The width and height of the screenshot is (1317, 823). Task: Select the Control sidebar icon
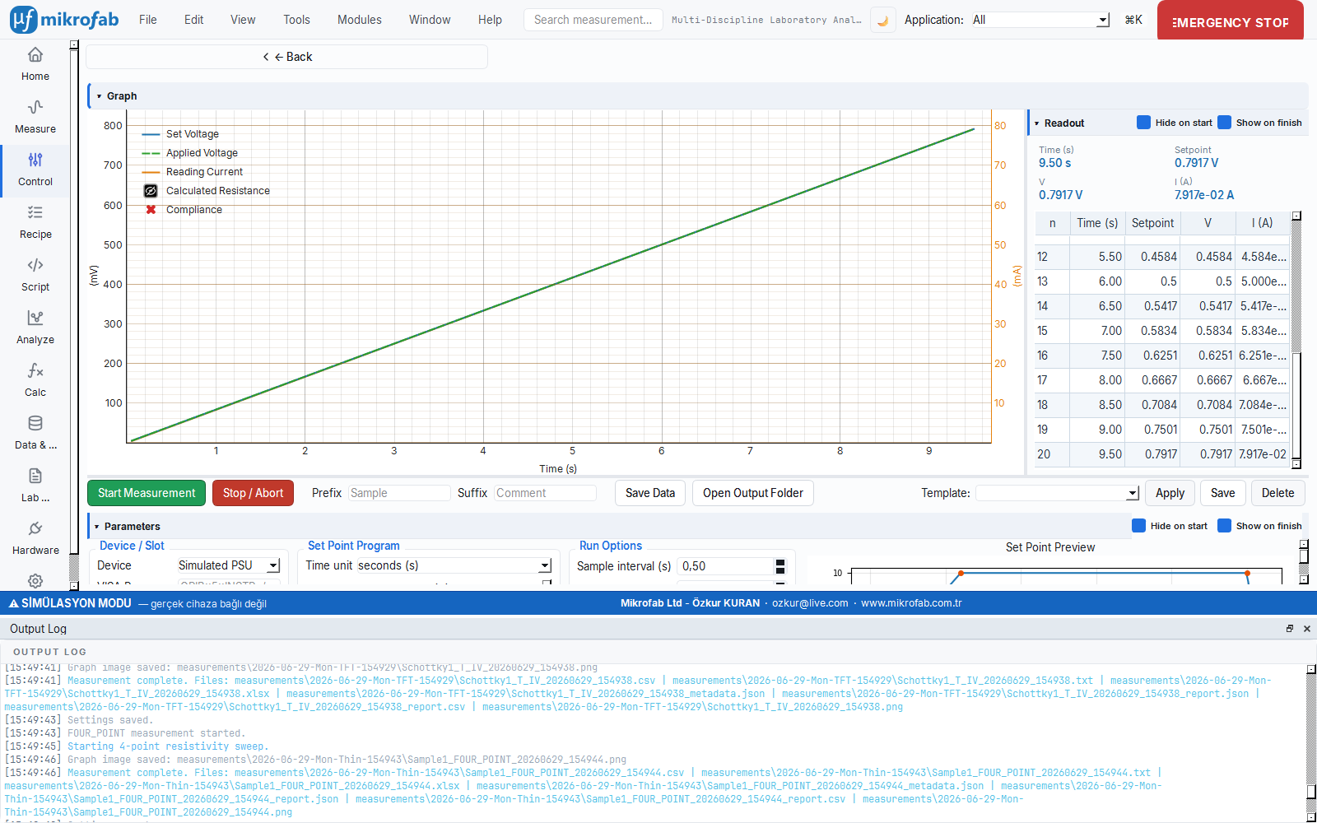point(35,170)
